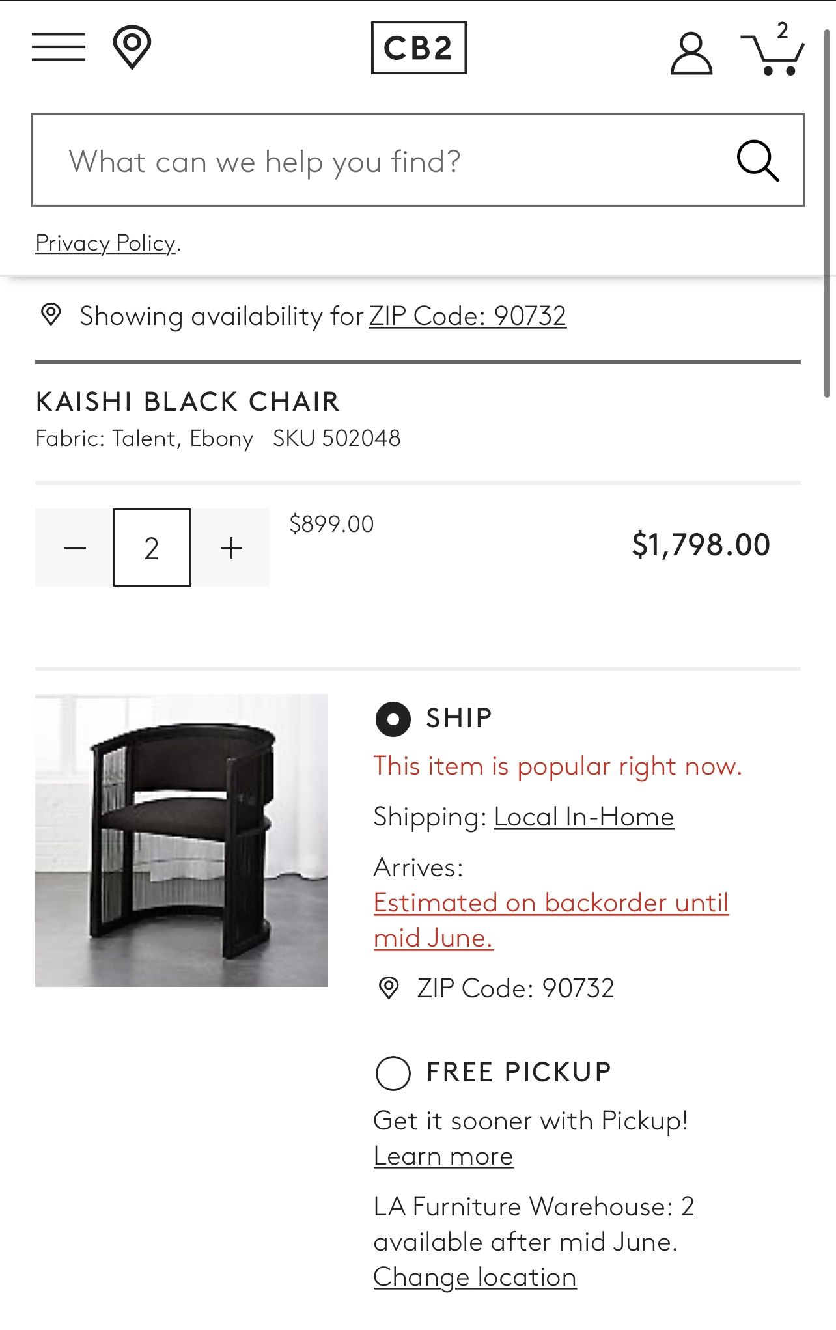Click the location pin beside availability text
Viewport: 836px width, 1330px height.
click(x=51, y=314)
